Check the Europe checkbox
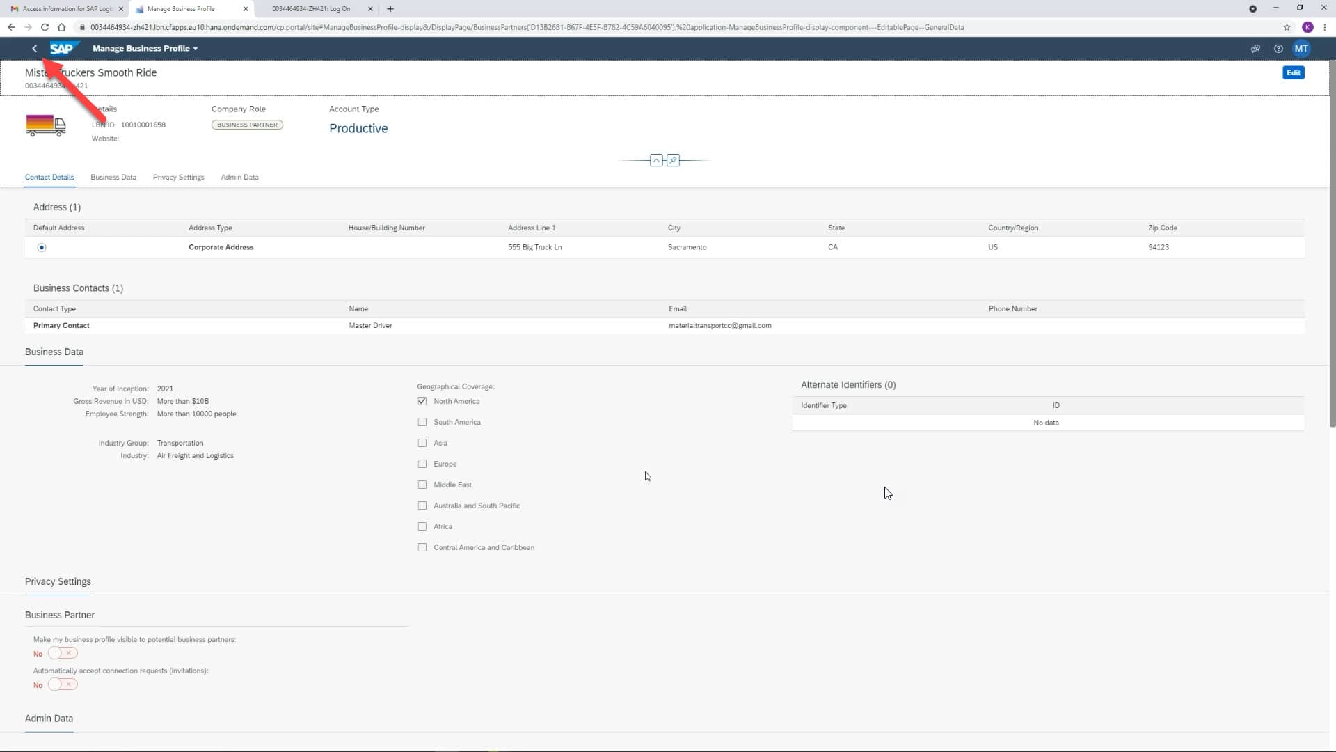Screen dimensions: 1336x752 [x=422, y=464]
